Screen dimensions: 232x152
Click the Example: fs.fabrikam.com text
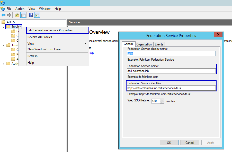tap(143, 77)
